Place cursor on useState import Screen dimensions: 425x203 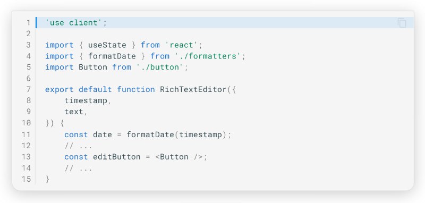point(107,45)
